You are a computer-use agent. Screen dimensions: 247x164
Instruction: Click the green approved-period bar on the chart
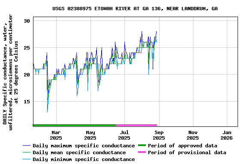pyautogui.click(x=74, y=125)
